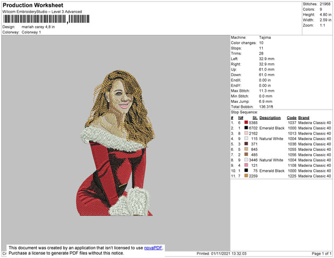The height and width of the screenshot is (258, 334).
Task: Click stitch count 845 in stop 6
Action: pyautogui.click(x=254, y=150)
